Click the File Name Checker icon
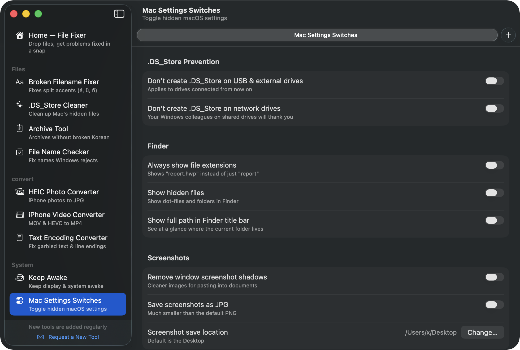Screen dimensions: 520x350 (20, 152)
